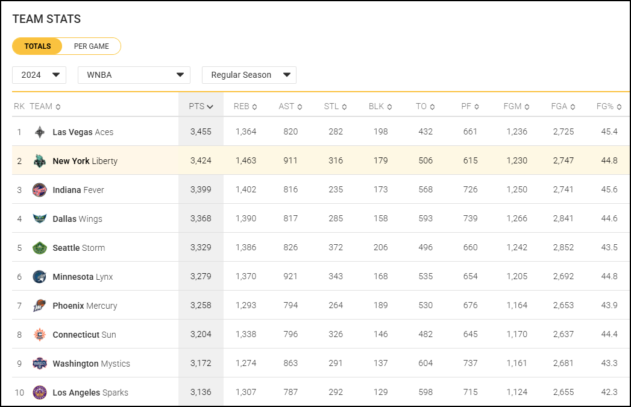Image resolution: width=631 pixels, height=407 pixels.
Task: Open the Connecticut Sun team link
Action: tap(84, 335)
